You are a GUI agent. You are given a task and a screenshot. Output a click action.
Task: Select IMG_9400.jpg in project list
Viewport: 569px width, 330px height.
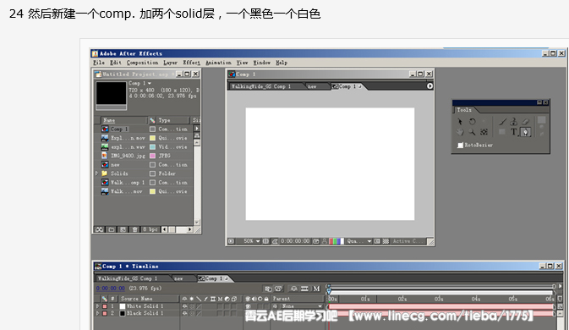point(128,156)
